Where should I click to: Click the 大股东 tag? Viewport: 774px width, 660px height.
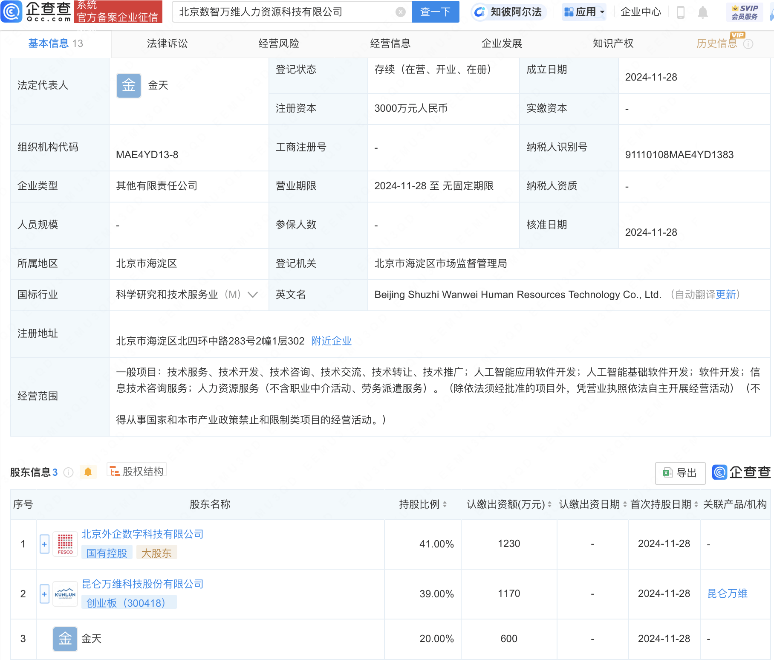pos(156,553)
